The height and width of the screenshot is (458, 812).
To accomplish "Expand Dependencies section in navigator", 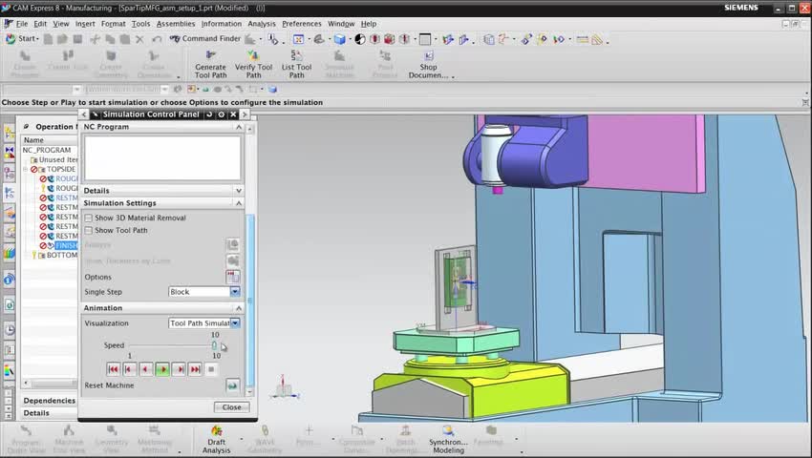I will (x=49, y=401).
